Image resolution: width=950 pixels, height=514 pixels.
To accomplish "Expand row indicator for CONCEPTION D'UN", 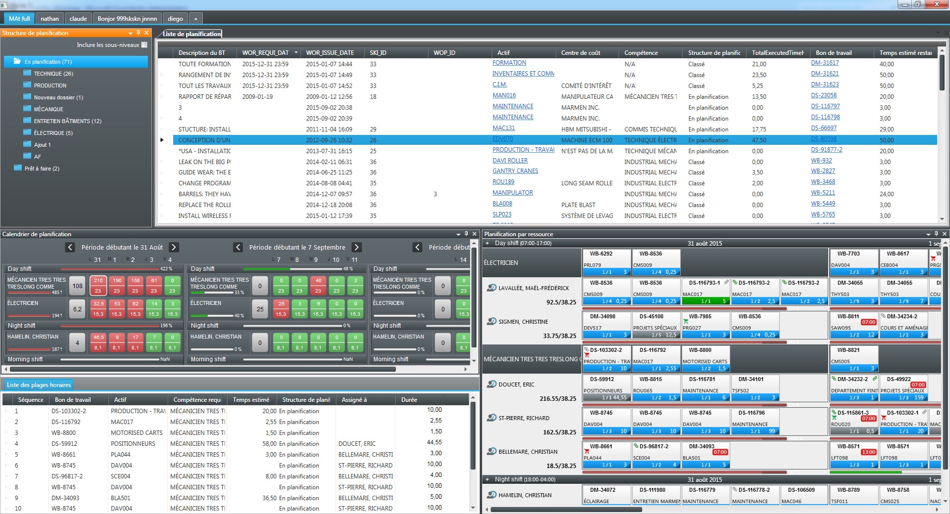I will [162, 140].
